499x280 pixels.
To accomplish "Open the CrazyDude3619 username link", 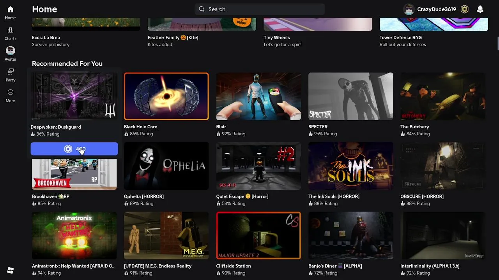I will pos(436,9).
